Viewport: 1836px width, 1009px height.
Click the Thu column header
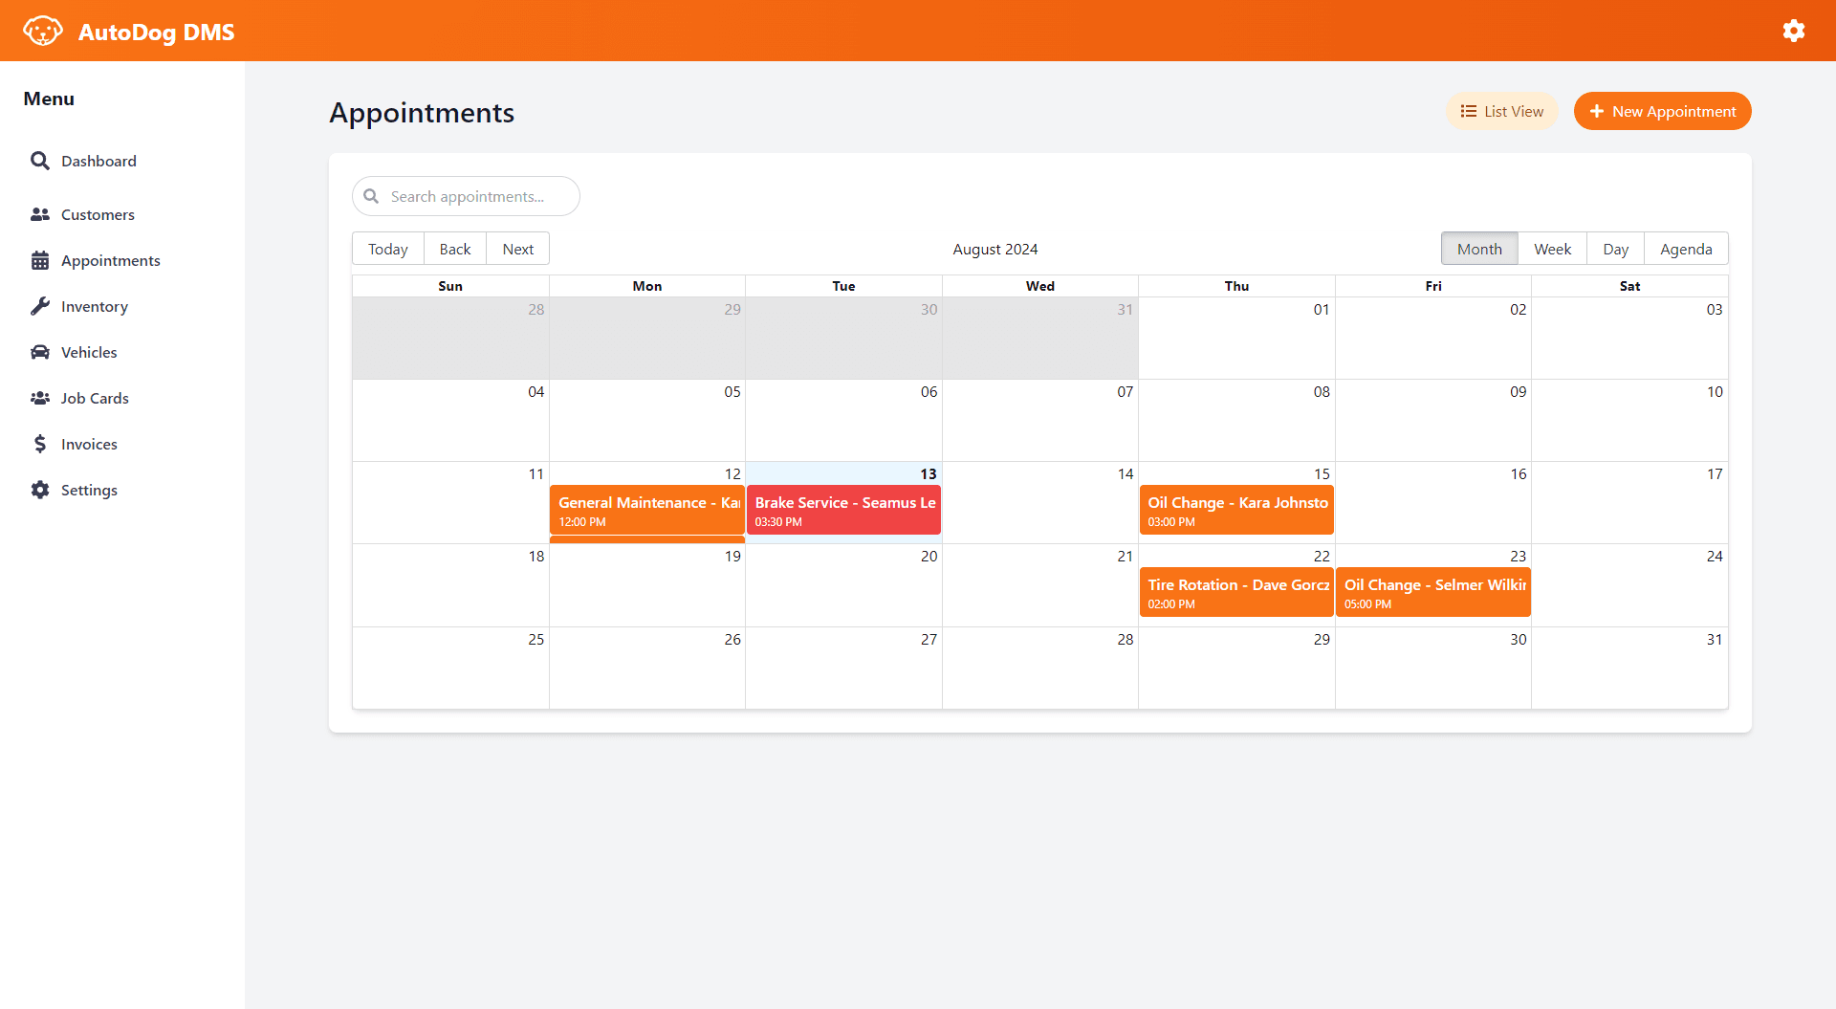tap(1236, 286)
